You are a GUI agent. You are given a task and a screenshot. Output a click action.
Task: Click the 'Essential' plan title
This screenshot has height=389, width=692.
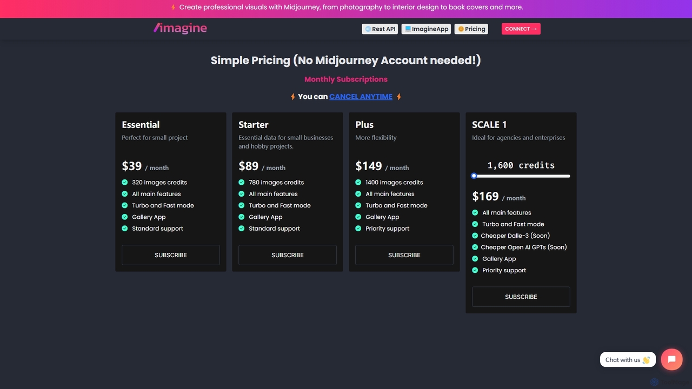pos(141,125)
